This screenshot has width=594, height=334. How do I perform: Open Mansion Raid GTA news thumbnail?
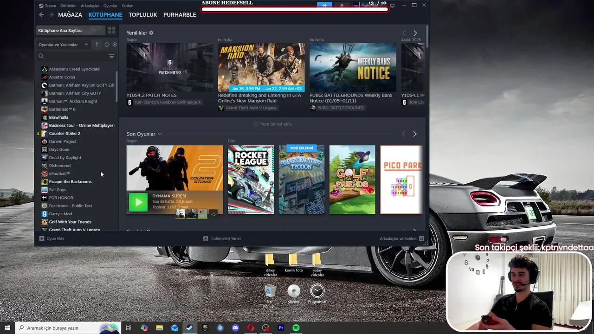click(x=261, y=67)
